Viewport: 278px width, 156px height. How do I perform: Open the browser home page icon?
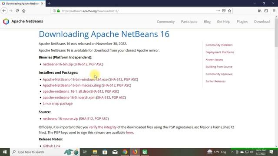coord(24,11)
